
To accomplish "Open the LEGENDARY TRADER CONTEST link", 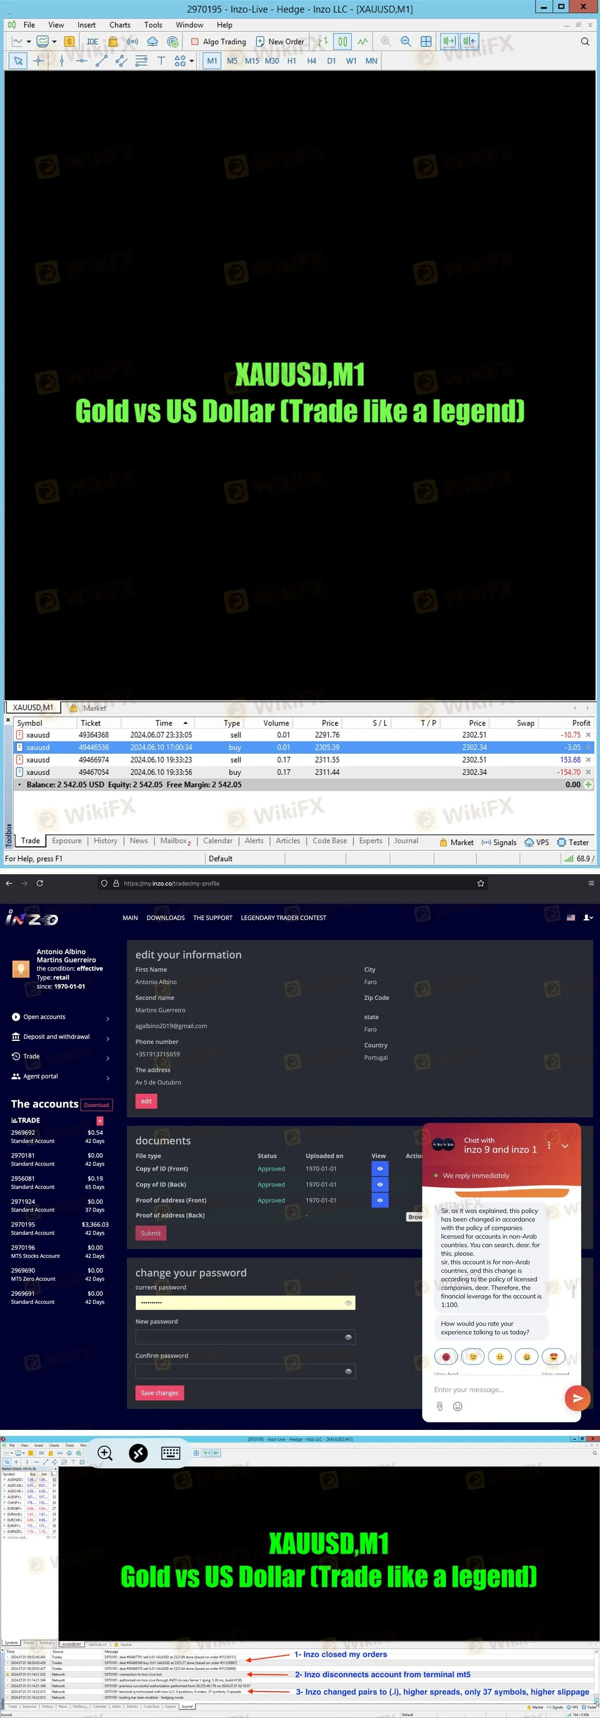I will pos(283,918).
